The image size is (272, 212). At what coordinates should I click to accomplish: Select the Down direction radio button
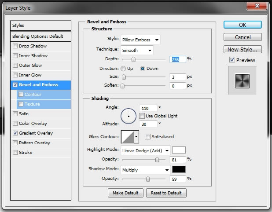(x=143, y=69)
